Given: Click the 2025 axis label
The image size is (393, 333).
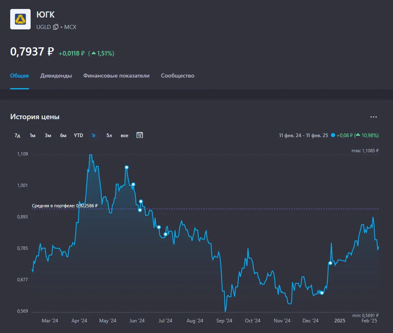Looking at the screenshot, I should [x=340, y=321].
